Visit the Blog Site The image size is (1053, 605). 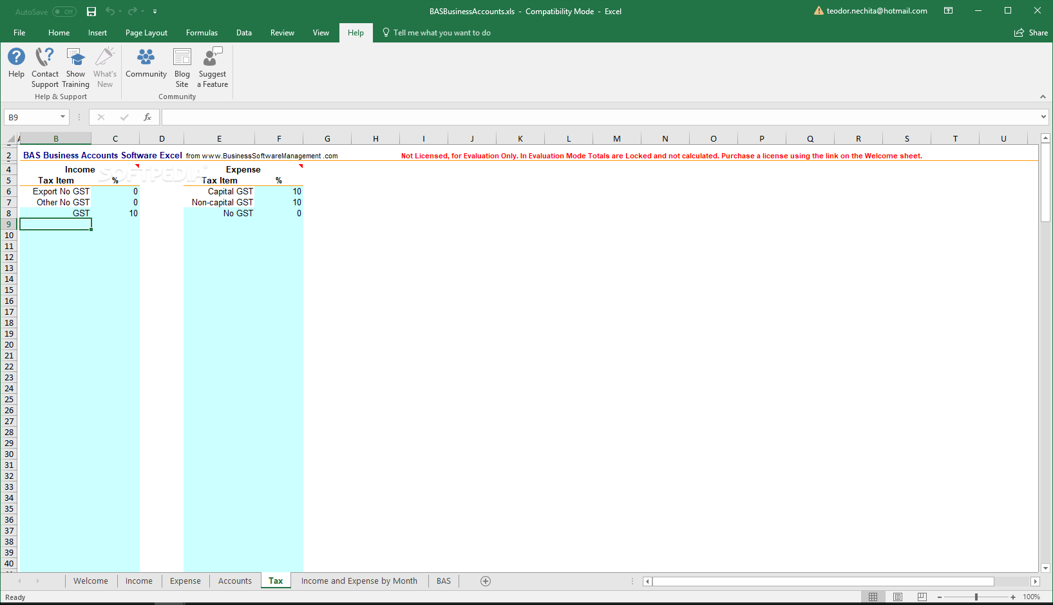[182, 68]
